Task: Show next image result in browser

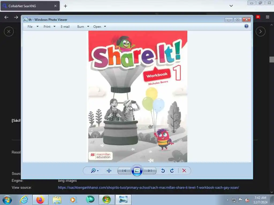Action: 261,31
